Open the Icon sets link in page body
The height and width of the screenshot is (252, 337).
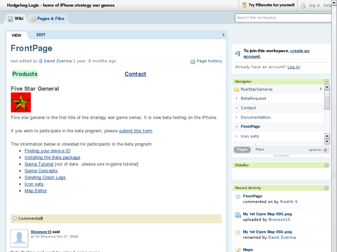(x=34, y=184)
